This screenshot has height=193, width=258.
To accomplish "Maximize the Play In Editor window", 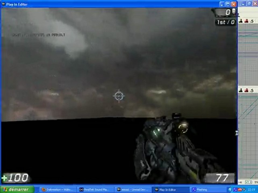I will pyautogui.click(x=228, y=4).
